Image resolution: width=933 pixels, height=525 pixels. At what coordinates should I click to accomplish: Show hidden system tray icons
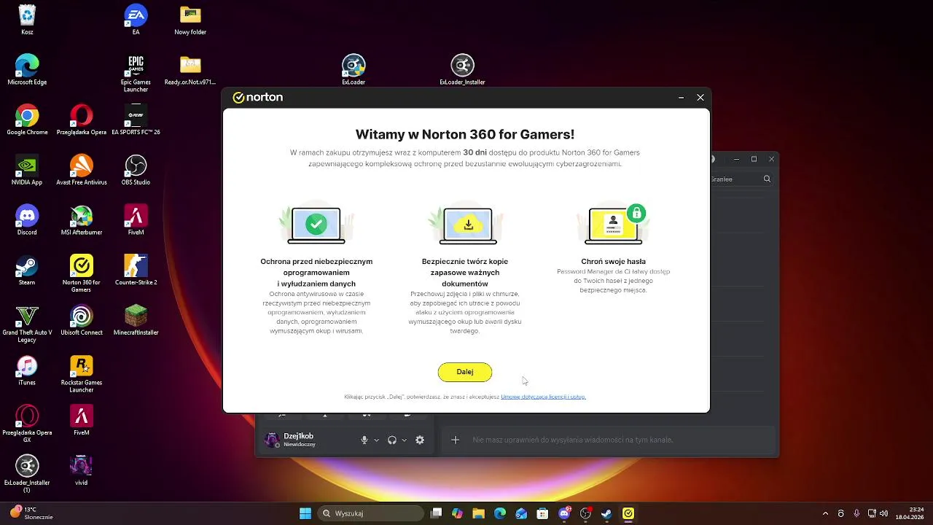825,513
